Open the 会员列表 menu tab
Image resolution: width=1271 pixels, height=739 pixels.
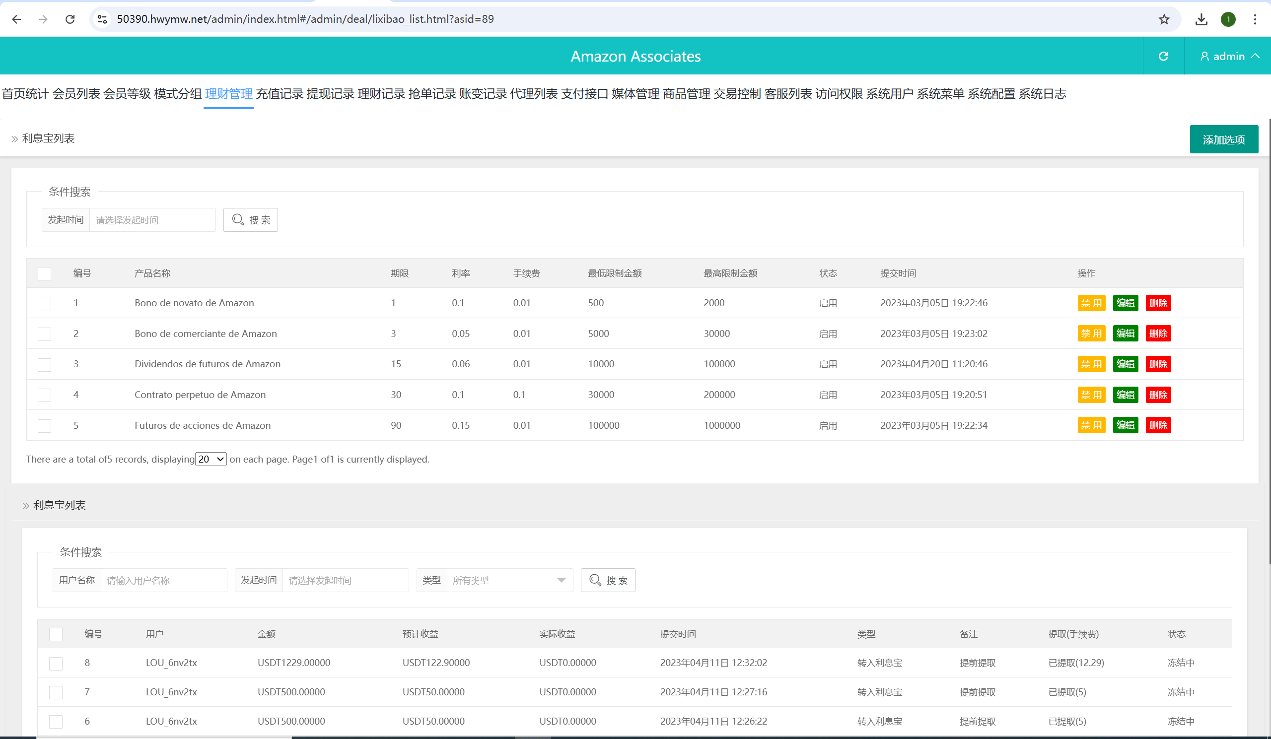[76, 94]
